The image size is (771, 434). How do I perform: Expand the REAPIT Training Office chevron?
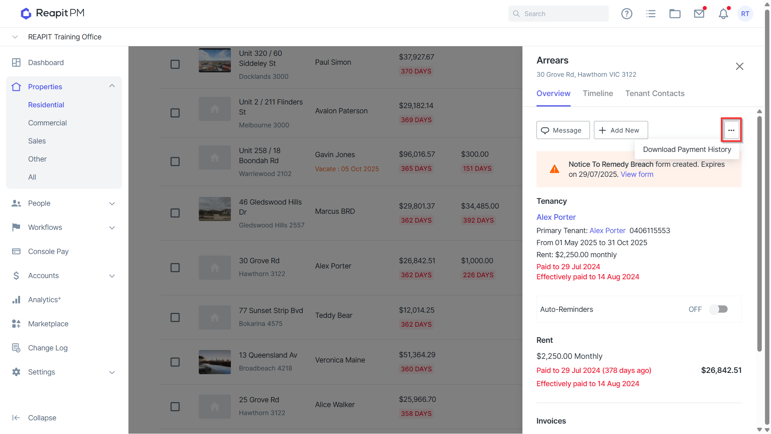pyautogui.click(x=15, y=37)
